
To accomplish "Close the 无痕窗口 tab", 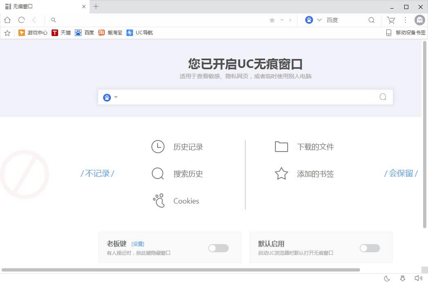I will click(x=84, y=7).
